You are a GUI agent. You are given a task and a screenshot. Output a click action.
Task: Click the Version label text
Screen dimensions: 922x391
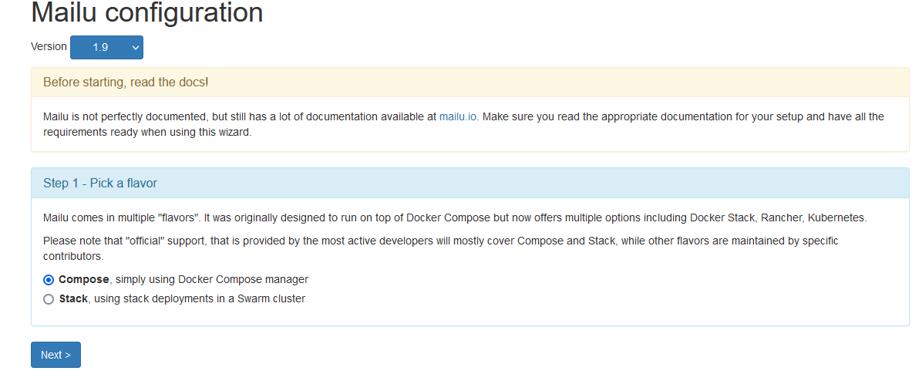click(x=49, y=46)
